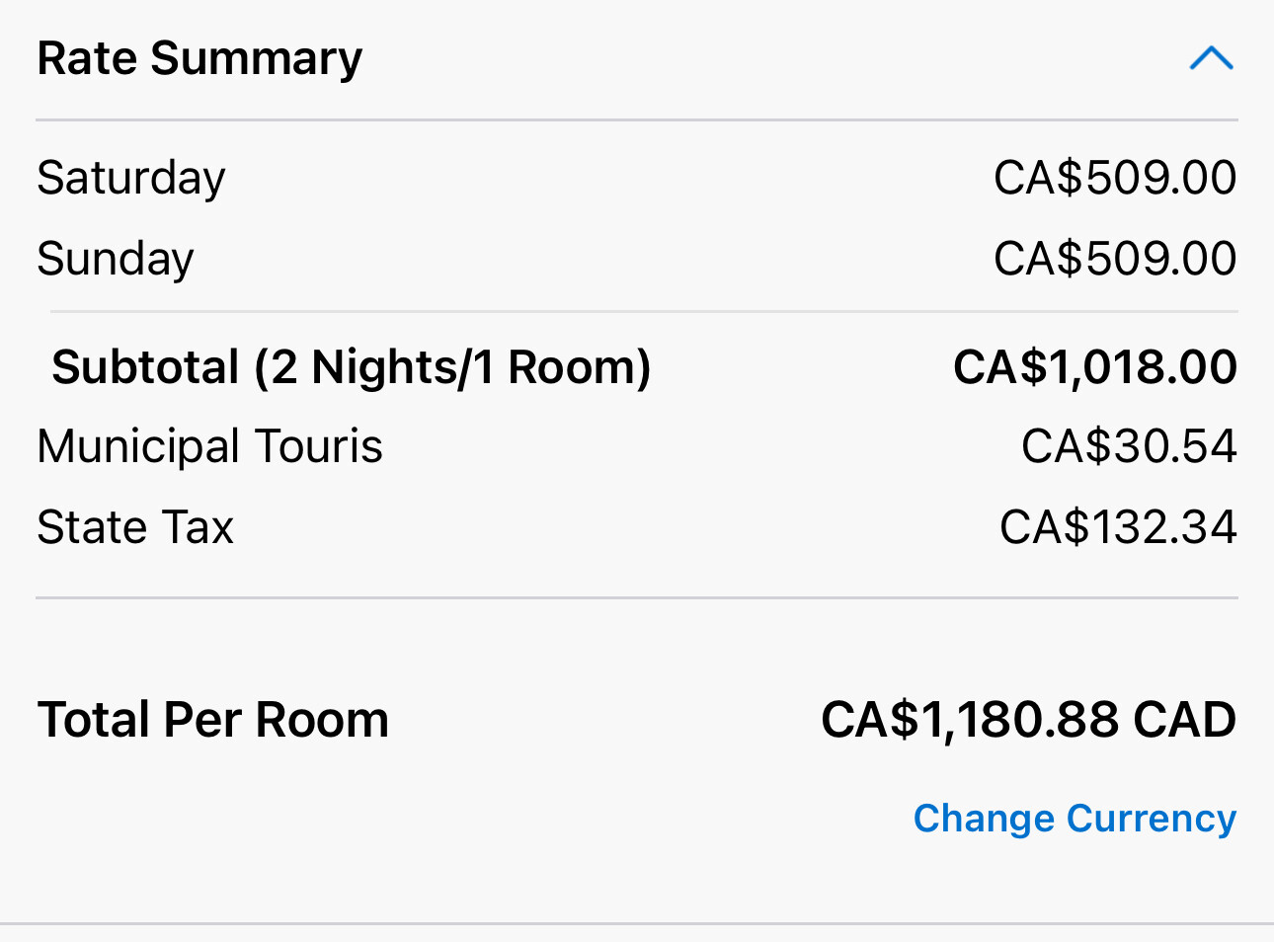Select the Rate Summary heading

[199, 59]
